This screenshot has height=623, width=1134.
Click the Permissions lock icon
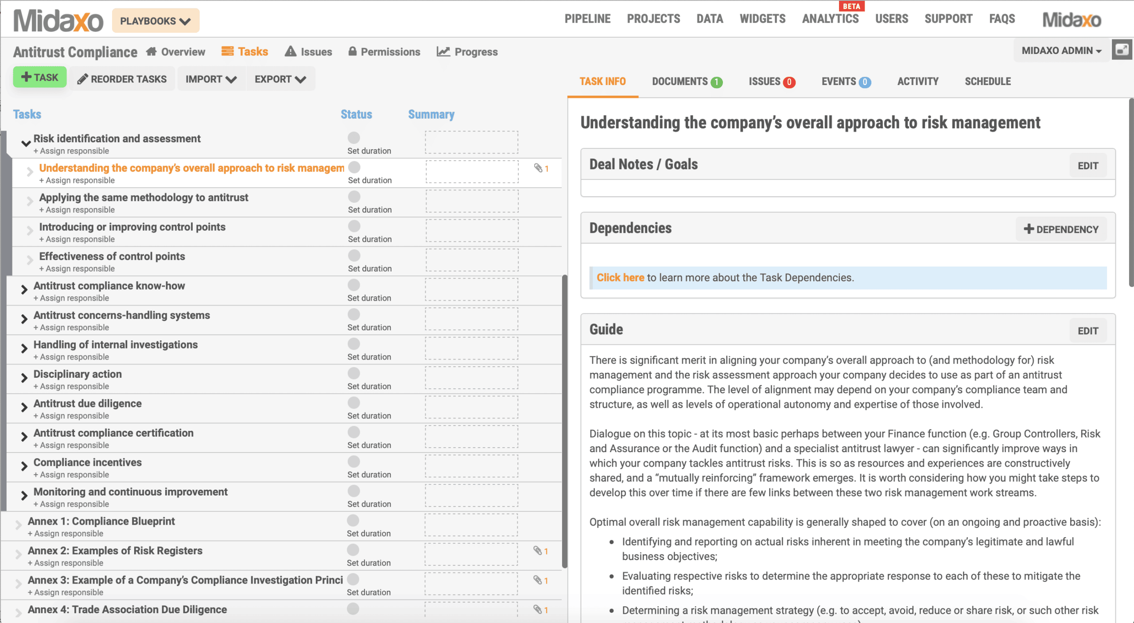tap(353, 51)
